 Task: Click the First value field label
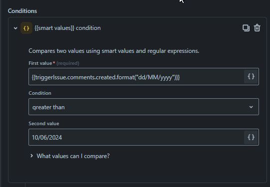click(40, 63)
